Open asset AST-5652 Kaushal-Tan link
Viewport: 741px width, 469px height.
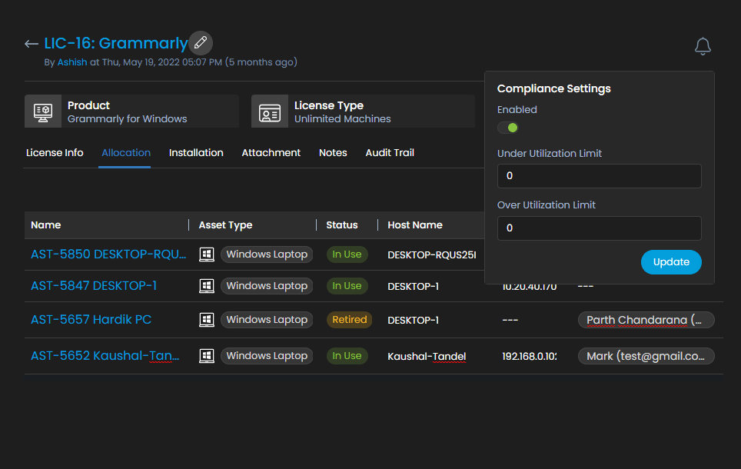[x=105, y=355]
